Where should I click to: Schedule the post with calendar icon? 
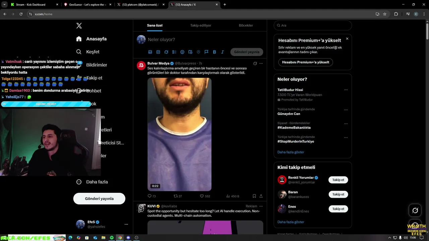click(190, 52)
